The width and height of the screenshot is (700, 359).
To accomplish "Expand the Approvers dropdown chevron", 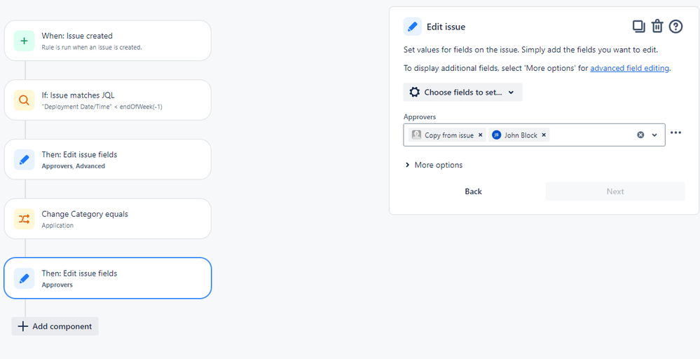I will point(654,135).
